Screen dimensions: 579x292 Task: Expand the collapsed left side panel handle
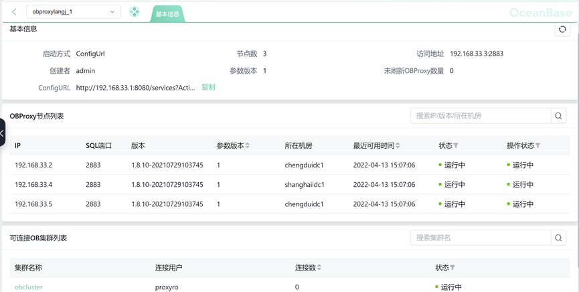tap(2, 133)
